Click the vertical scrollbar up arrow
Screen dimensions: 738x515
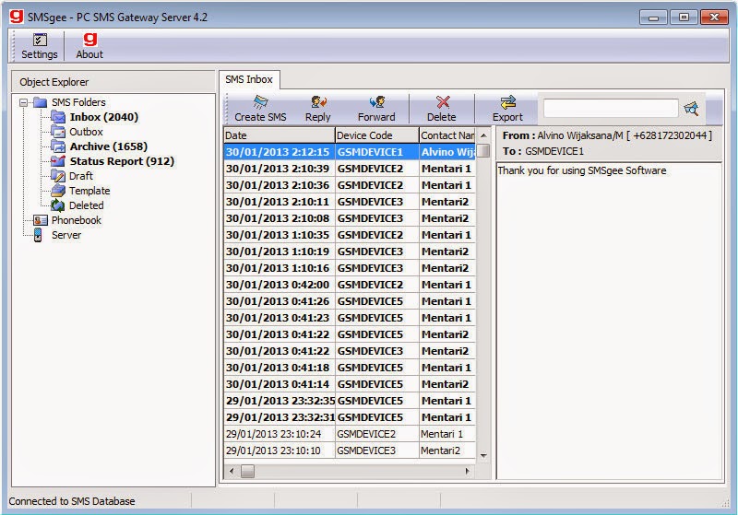coord(483,135)
